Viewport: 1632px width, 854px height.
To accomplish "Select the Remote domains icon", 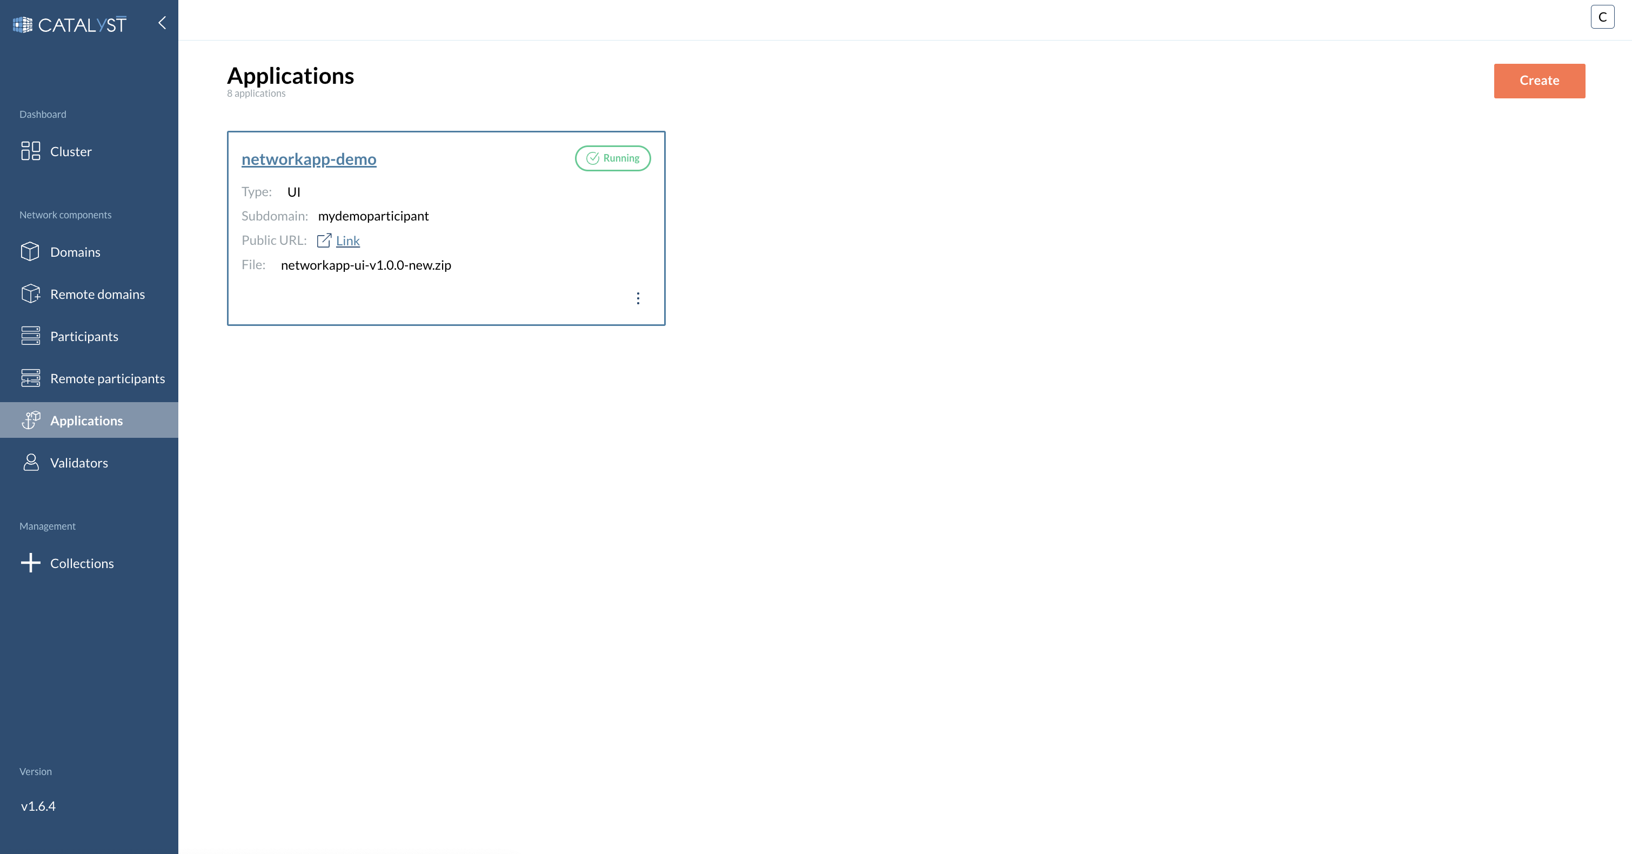I will click(x=31, y=293).
